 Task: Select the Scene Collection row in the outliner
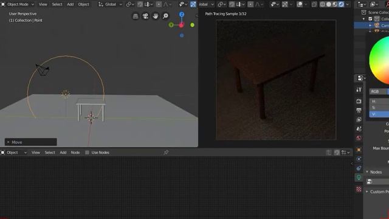click(x=375, y=12)
